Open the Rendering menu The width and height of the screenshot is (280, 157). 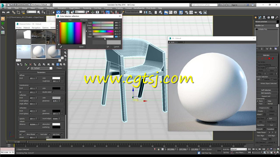[x=87, y=8]
